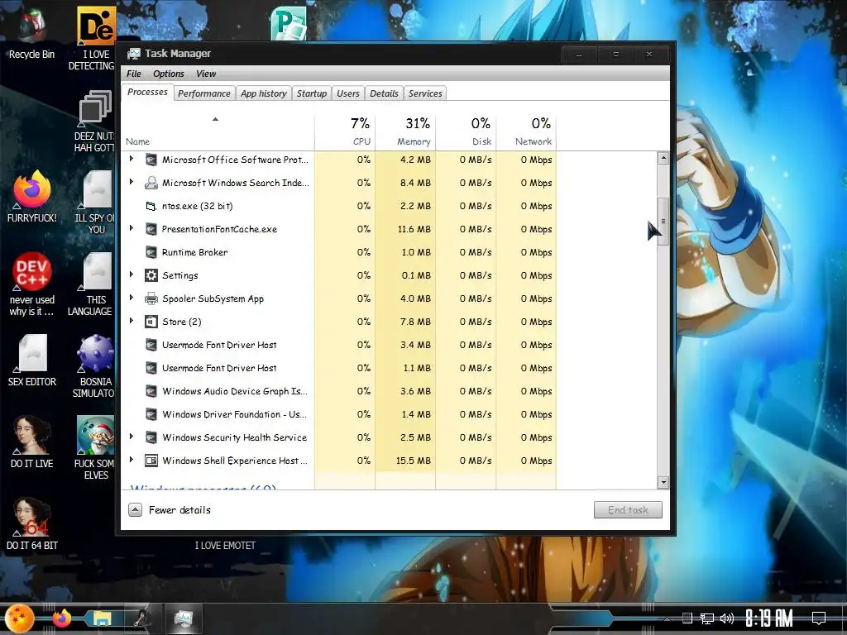
Task: Sort processes by Disk column
Action: point(467,131)
